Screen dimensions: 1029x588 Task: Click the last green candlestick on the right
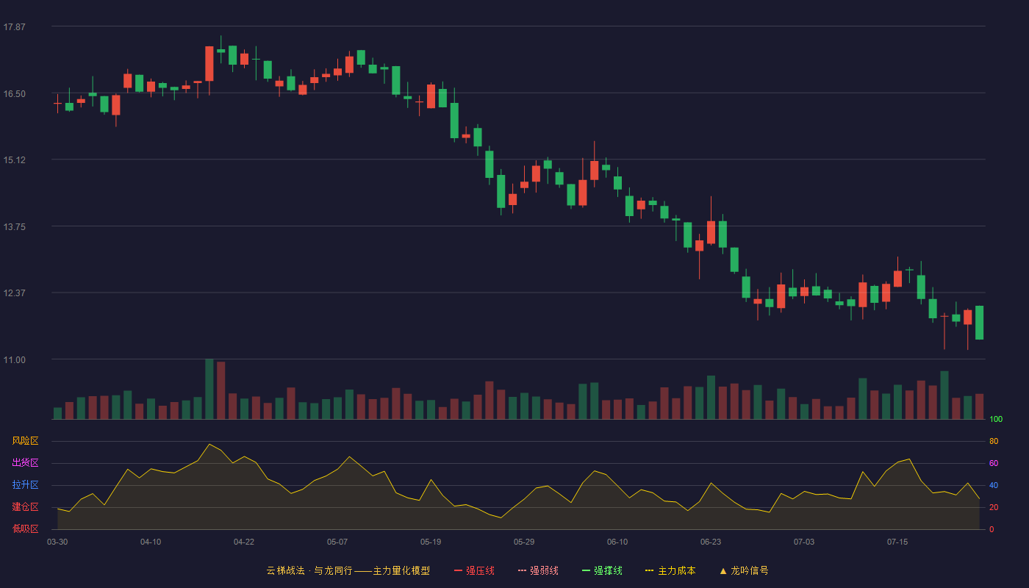pos(979,323)
